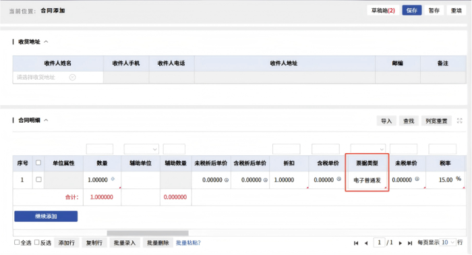Clear the 请选择收货地址 field icon
Viewport: 472px width, 255px height.
[x=73, y=78]
